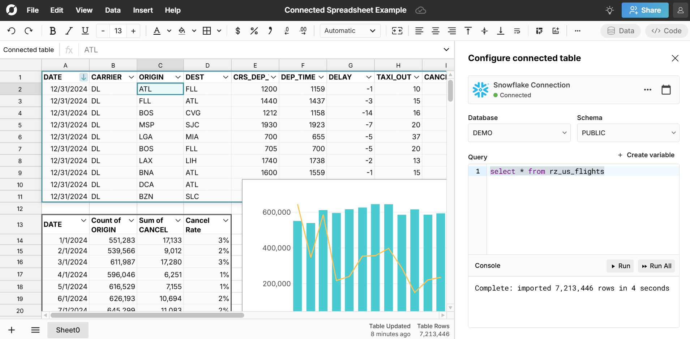Pick a fill color with the paint bucket
The height and width of the screenshot is (339, 690).
(x=182, y=31)
